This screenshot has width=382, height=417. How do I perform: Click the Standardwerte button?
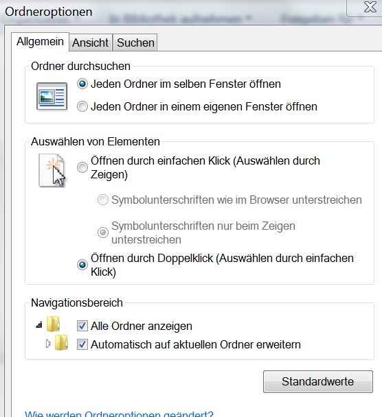[x=318, y=381]
